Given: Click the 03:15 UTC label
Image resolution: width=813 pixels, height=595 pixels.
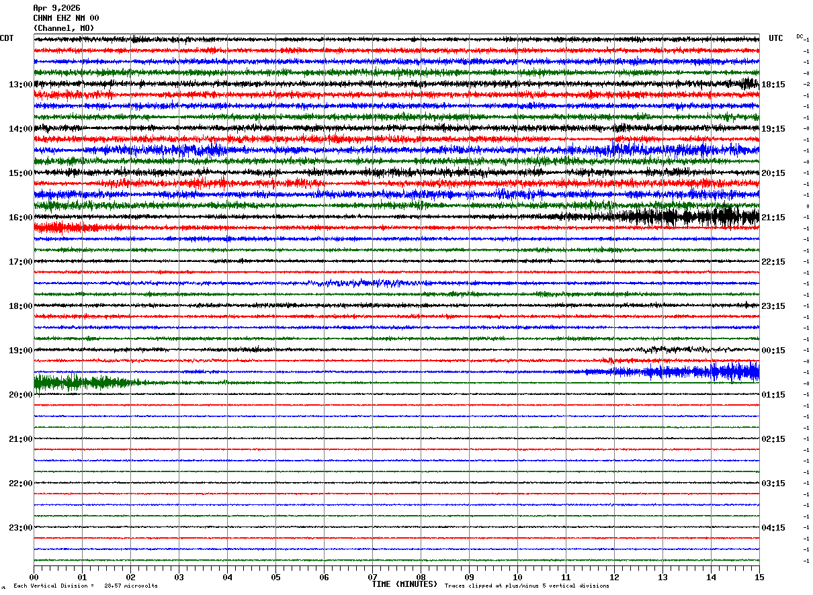Looking at the screenshot, I should (774, 484).
